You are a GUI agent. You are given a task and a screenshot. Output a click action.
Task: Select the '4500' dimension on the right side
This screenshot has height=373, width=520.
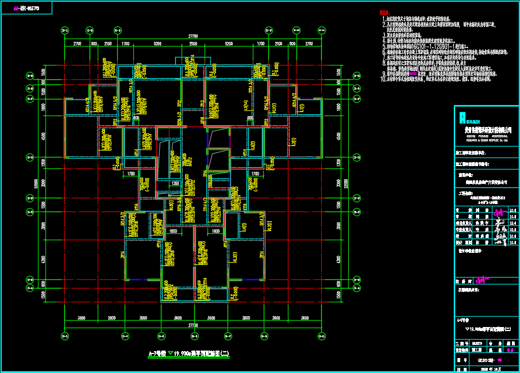coord(338,136)
